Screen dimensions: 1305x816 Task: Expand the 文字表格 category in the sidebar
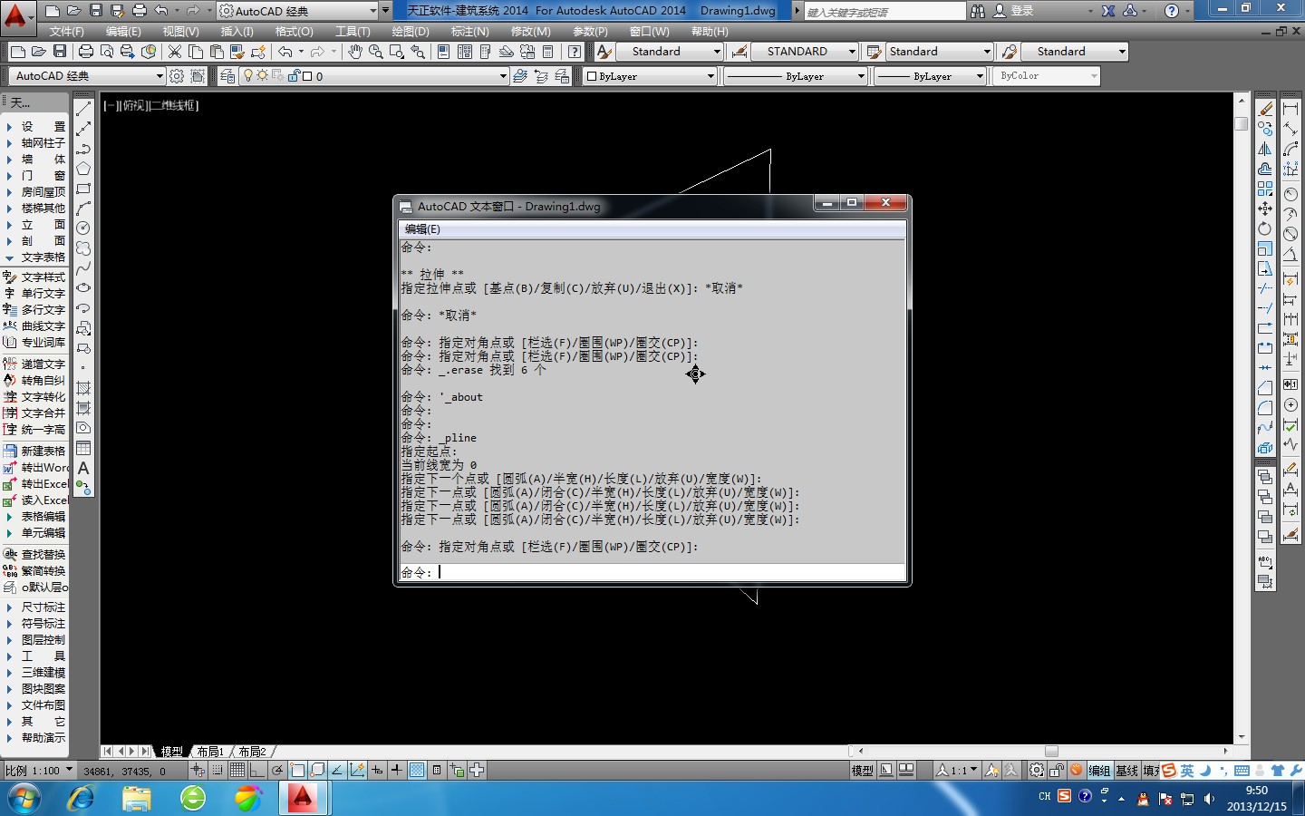43,257
